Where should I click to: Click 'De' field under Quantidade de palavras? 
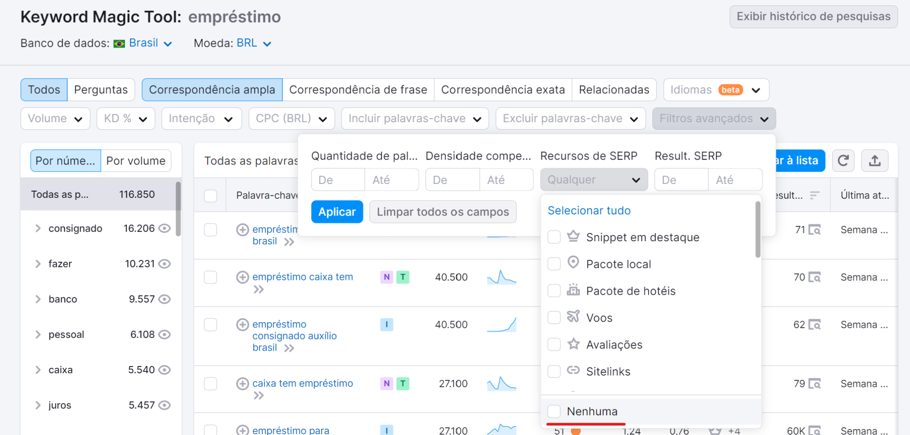coord(338,180)
